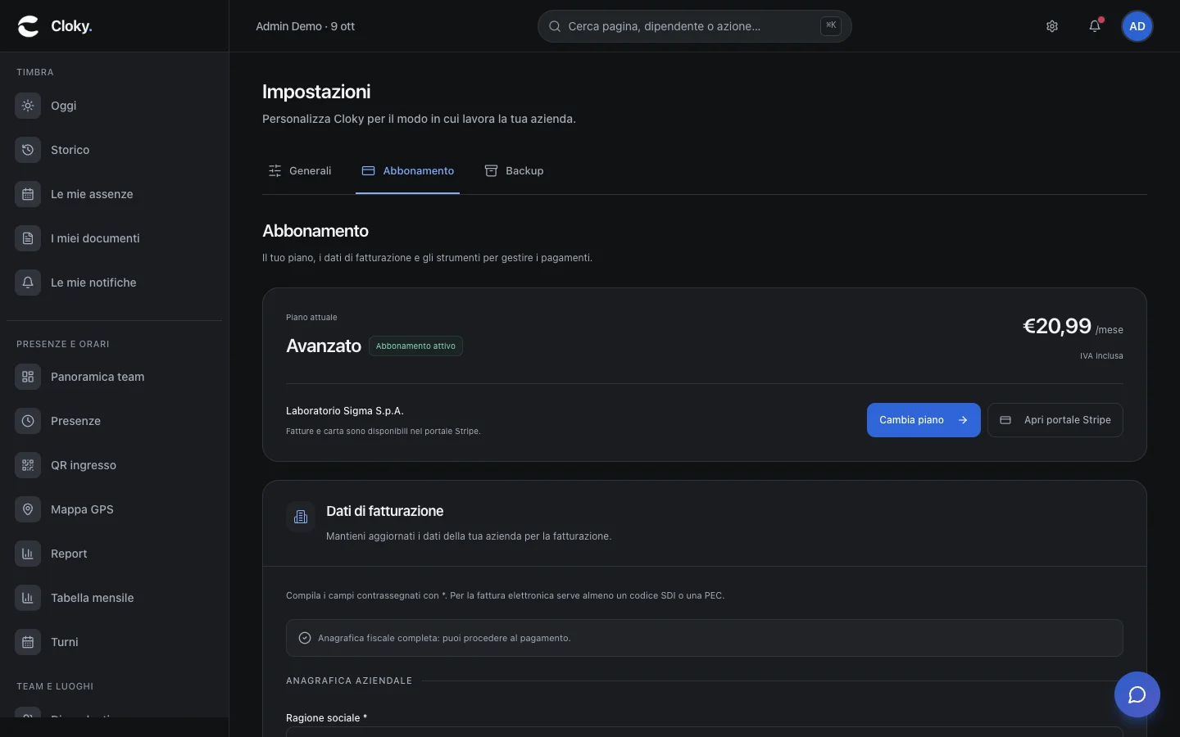Click the Cloky logo icon

coord(29,26)
